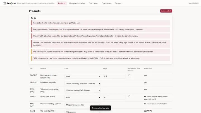Toggle ads checkbox for Field guide to mosses
The height and width of the screenshot is (113, 201).
pyautogui.click(x=130, y=75)
